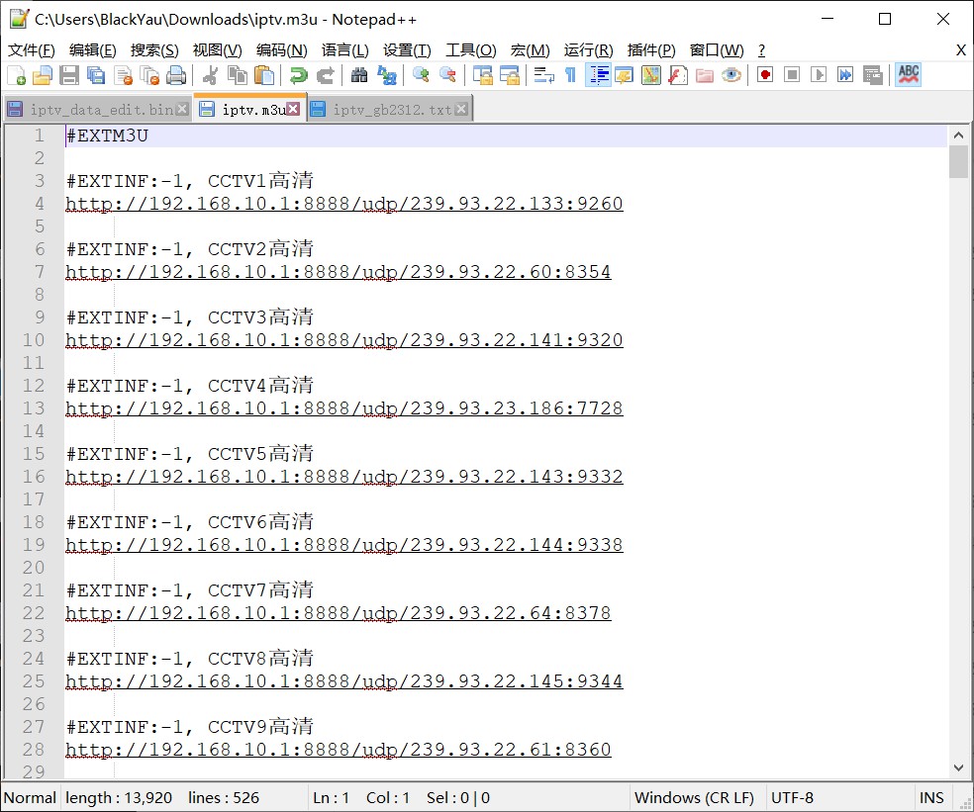The height and width of the screenshot is (812, 974).
Task: Close the iptv_data_edit.bin tab
Action: tap(181, 109)
